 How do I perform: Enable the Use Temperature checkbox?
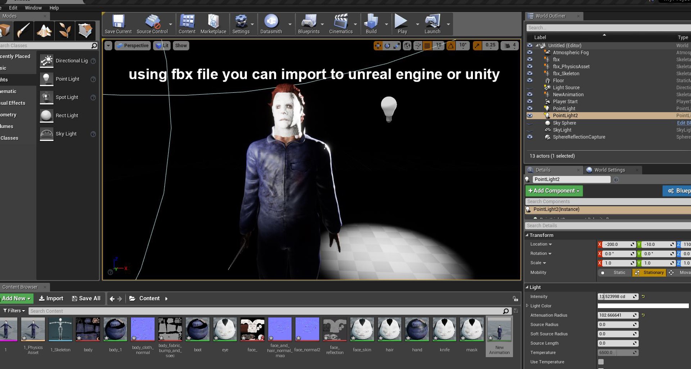pyautogui.click(x=601, y=362)
